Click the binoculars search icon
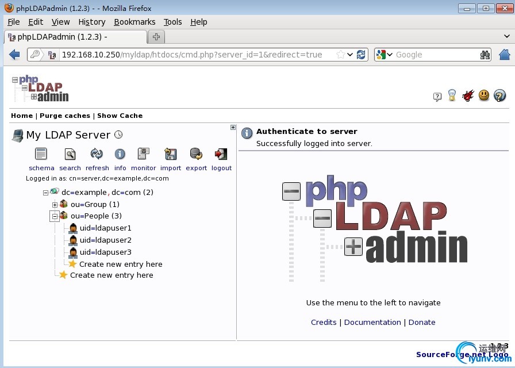The image size is (515, 368). (x=485, y=55)
